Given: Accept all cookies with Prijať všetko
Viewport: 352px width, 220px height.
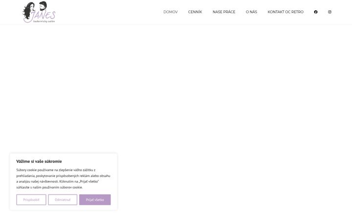Looking at the screenshot, I should click(x=95, y=199).
